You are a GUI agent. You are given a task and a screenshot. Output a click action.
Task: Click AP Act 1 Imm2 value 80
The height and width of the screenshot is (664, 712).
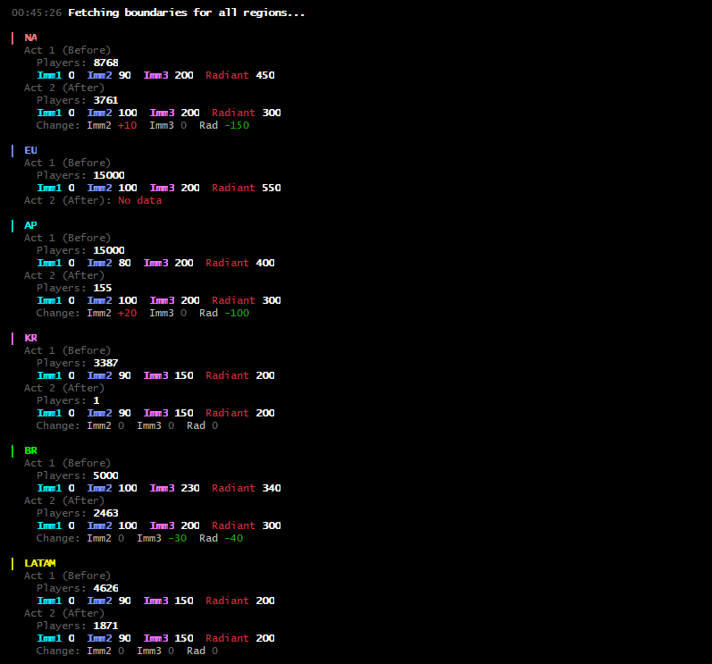[125, 263]
